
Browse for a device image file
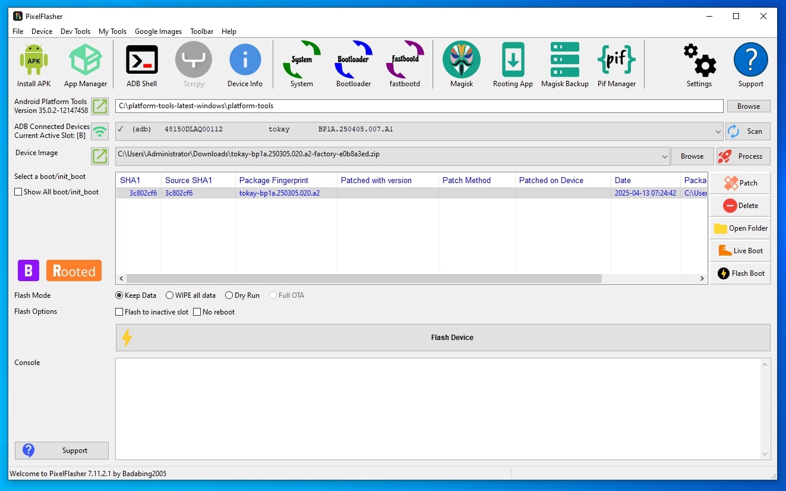coord(692,156)
